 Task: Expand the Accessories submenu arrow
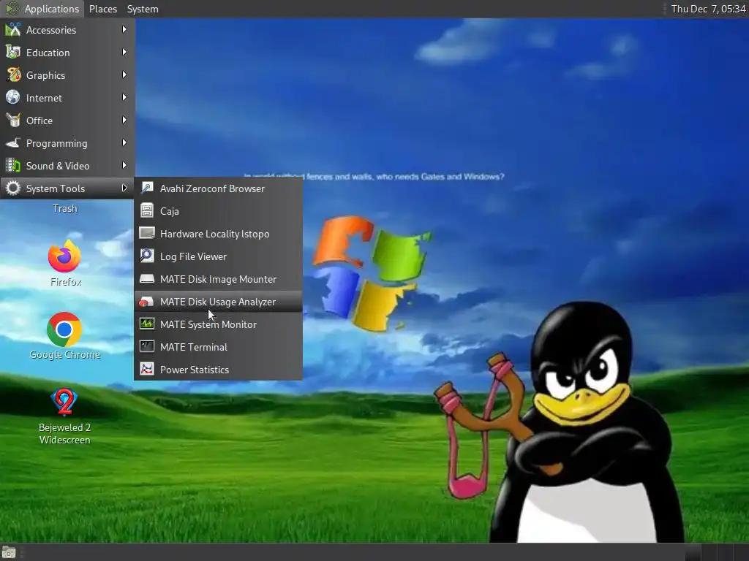(x=124, y=29)
